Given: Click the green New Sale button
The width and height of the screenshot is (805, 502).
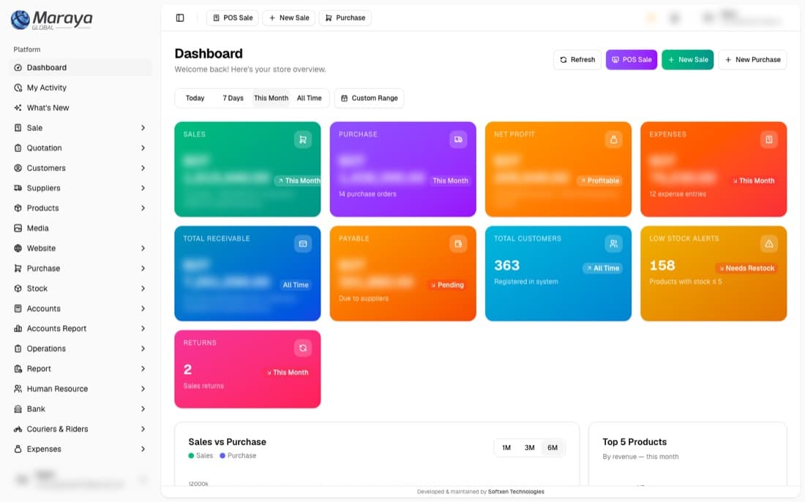Looking at the screenshot, I should tap(687, 59).
